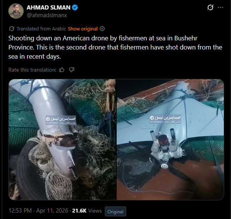
Task: Open the three-dot more options menu
Action: [220, 7]
